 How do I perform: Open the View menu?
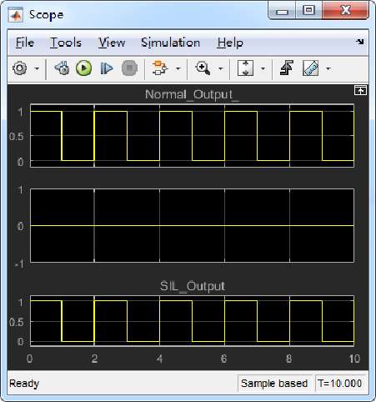coord(112,43)
